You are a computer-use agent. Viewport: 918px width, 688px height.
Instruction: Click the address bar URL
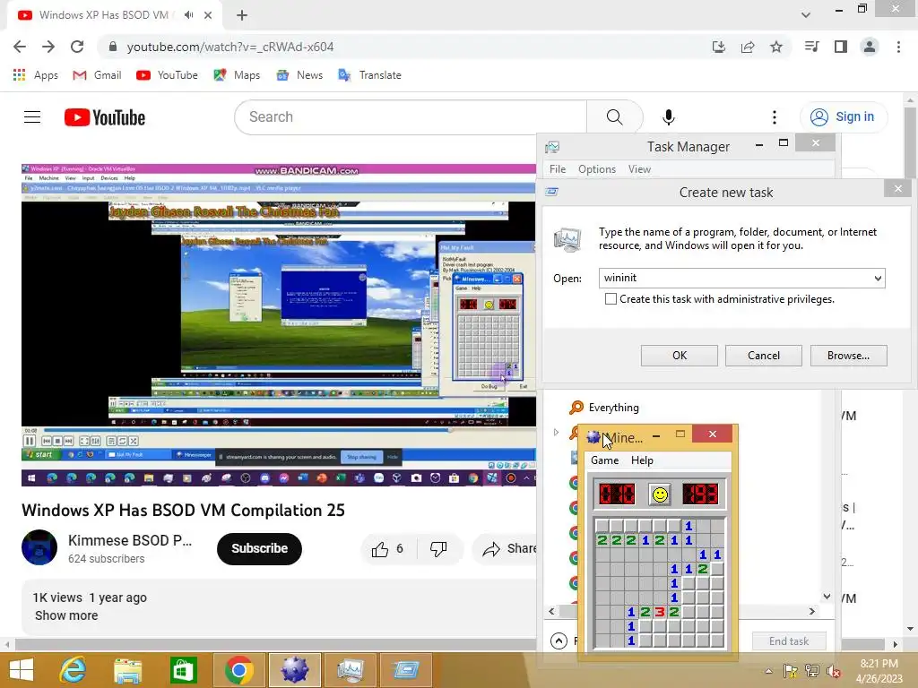click(230, 47)
